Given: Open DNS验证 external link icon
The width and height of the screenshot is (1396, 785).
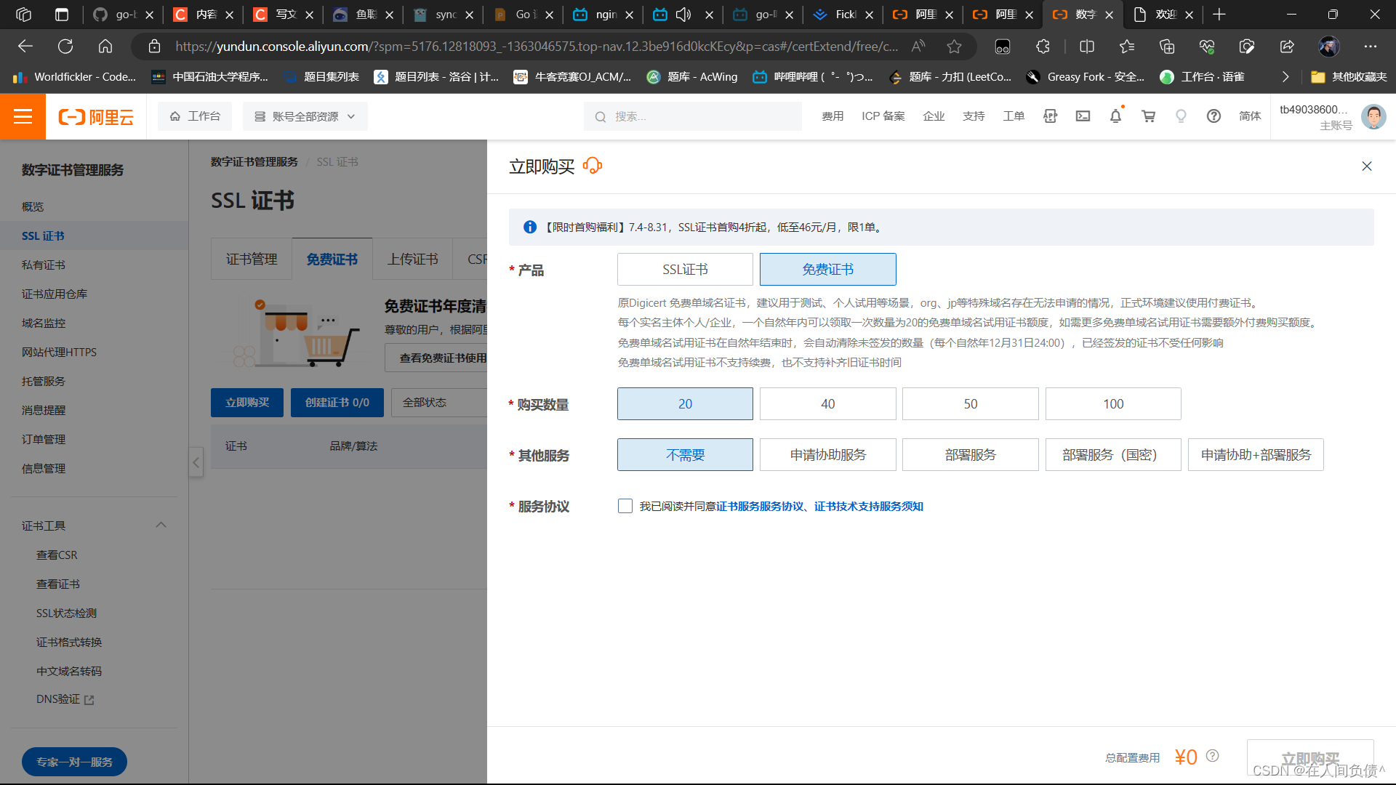Looking at the screenshot, I should pyautogui.click(x=90, y=699).
